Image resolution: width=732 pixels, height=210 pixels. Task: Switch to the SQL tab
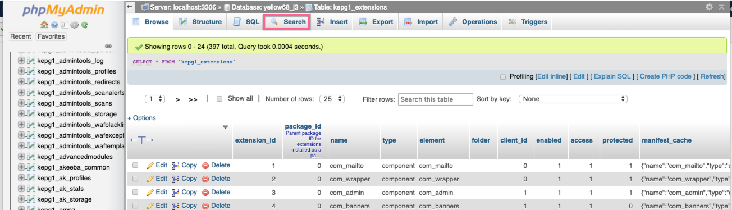coord(246,22)
